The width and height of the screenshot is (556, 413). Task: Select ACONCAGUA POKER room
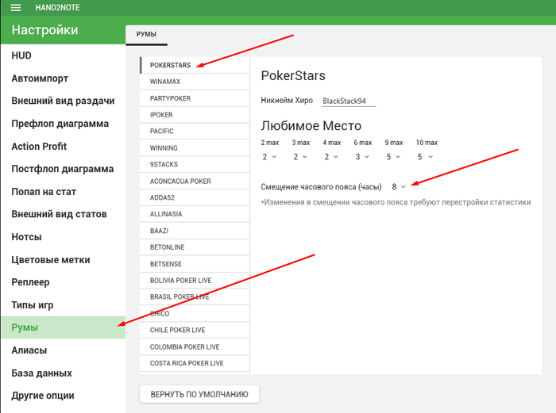195,181
